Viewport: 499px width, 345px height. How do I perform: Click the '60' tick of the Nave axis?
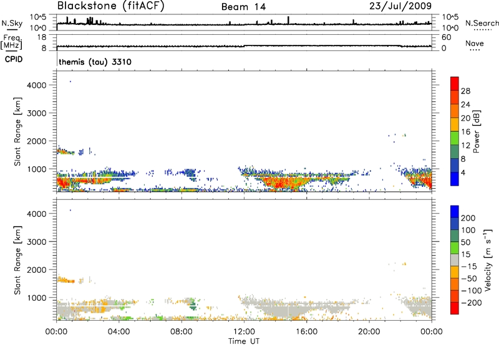446,37
